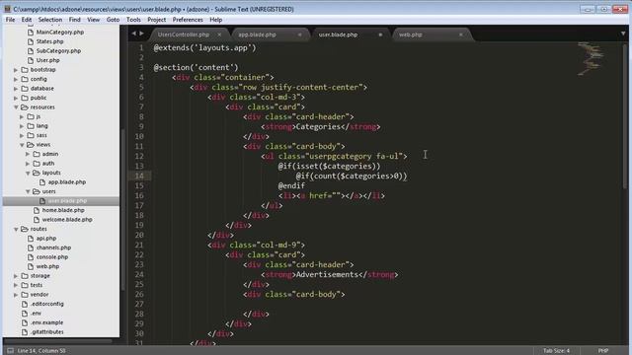
Task: Change Tab Size 4 setting in status bar
Action: [x=556, y=351]
